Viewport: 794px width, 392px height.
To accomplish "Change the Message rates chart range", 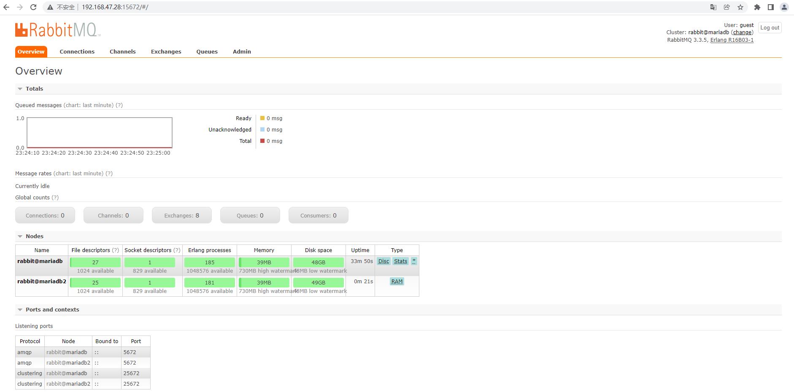I will click(78, 174).
